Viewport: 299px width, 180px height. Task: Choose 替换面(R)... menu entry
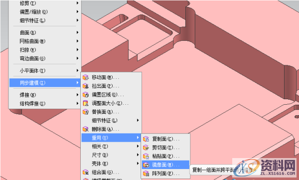tap(111, 112)
